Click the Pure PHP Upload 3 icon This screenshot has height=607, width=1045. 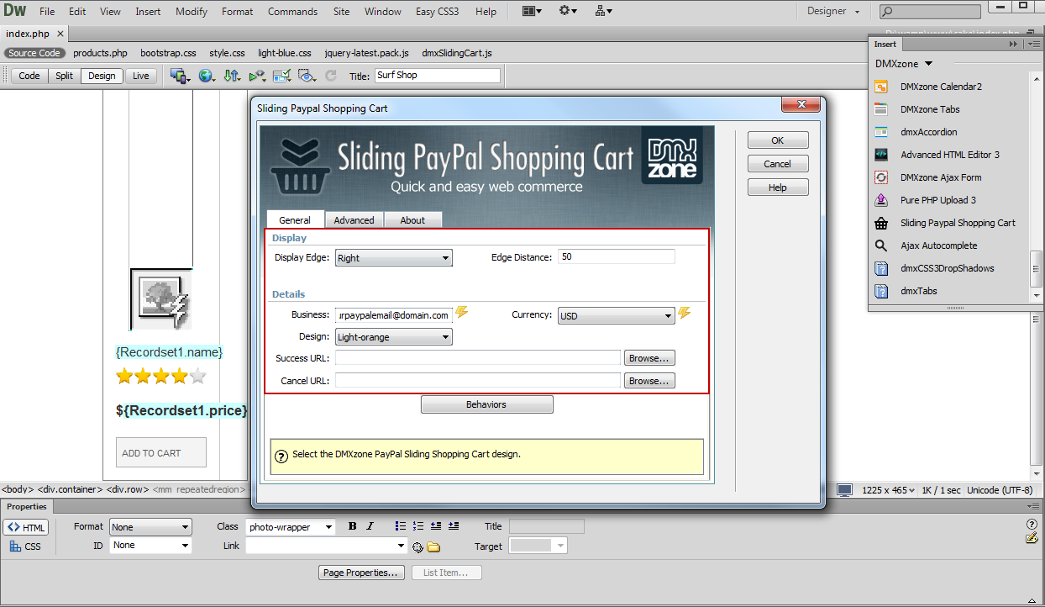click(x=881, y=200)
